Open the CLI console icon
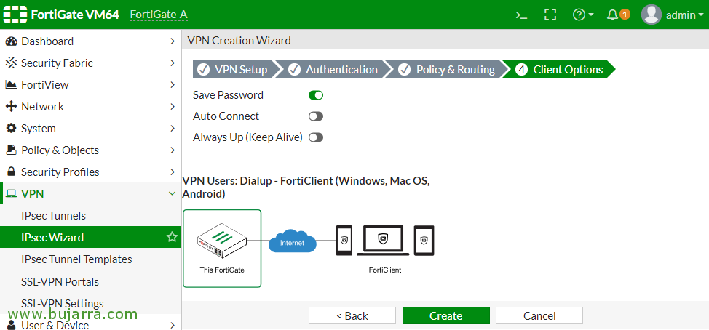This screenshot has width=709, height=330. [522, 15]
